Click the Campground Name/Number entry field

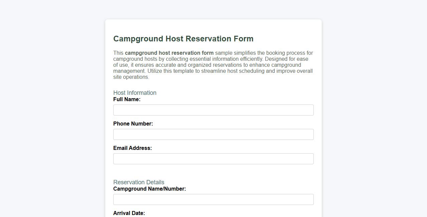213,199
